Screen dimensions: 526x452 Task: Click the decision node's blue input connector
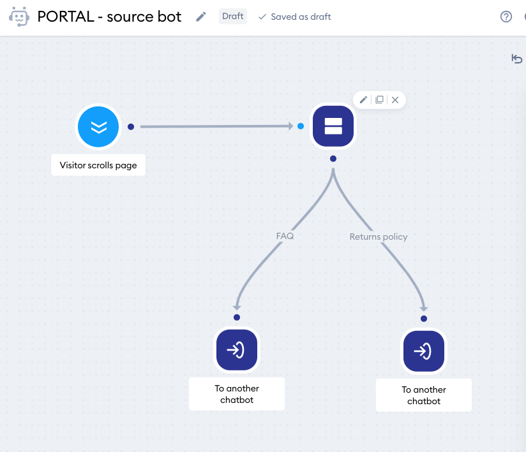coord(301,126)
